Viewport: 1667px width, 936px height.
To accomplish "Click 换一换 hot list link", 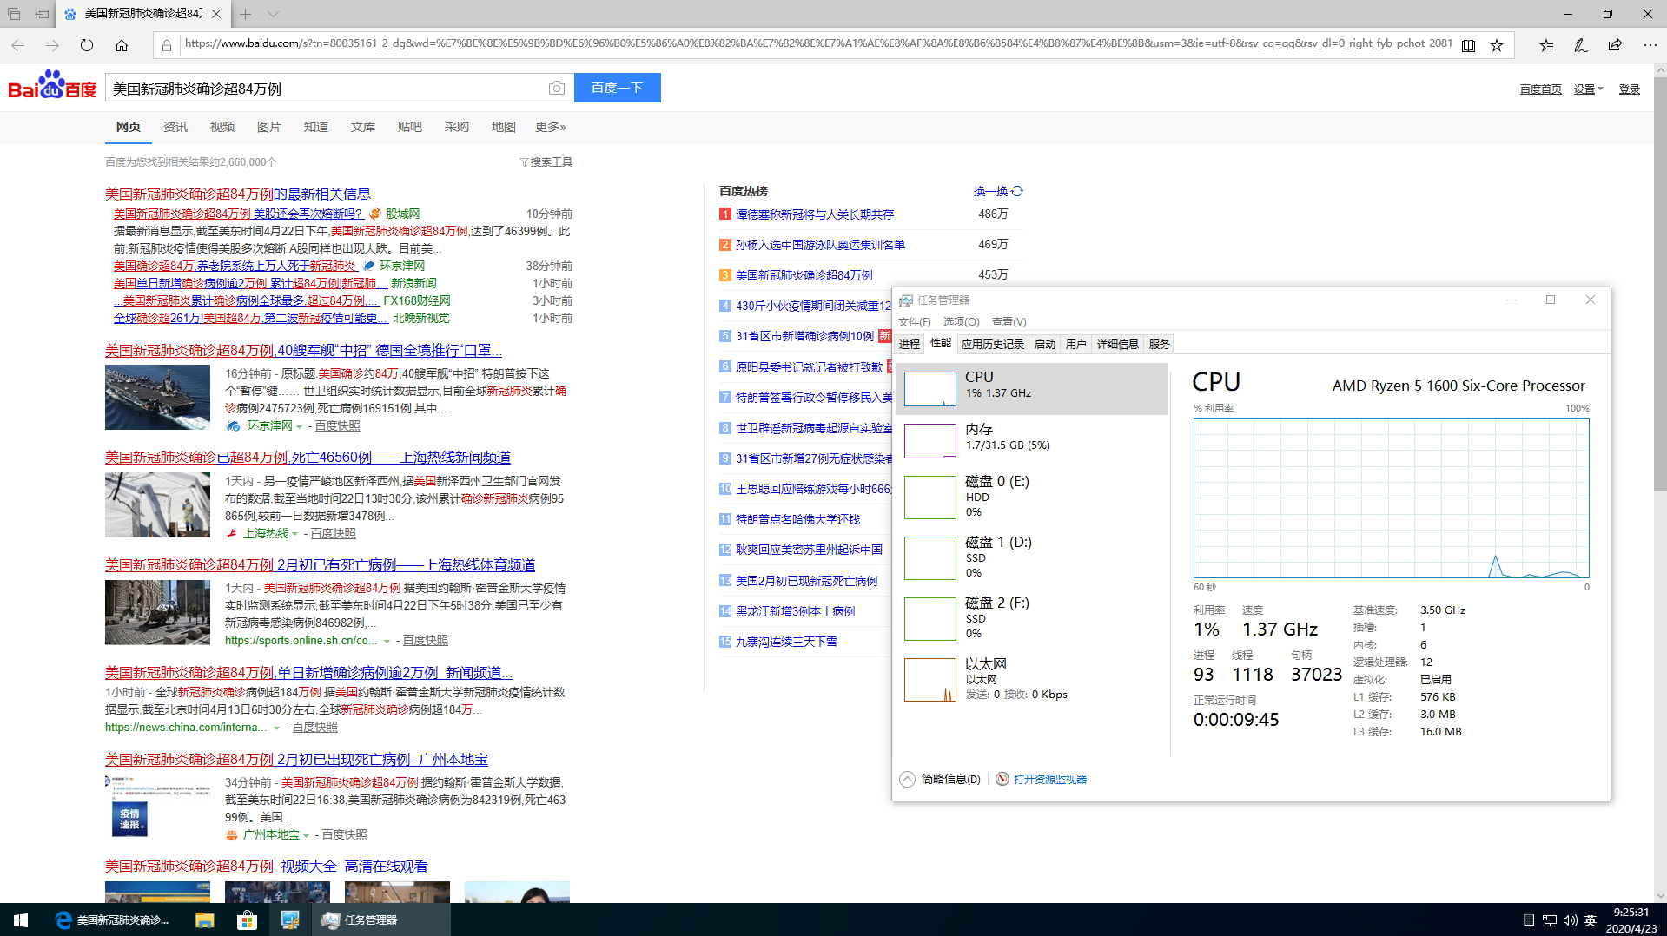I will coord(990,191).
